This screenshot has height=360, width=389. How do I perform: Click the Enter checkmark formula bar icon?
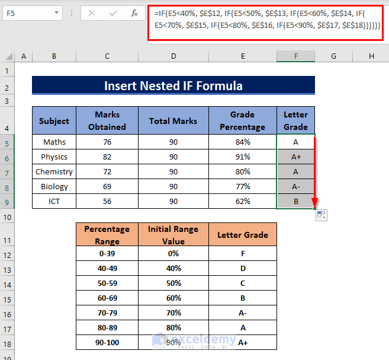pos(113,13)
